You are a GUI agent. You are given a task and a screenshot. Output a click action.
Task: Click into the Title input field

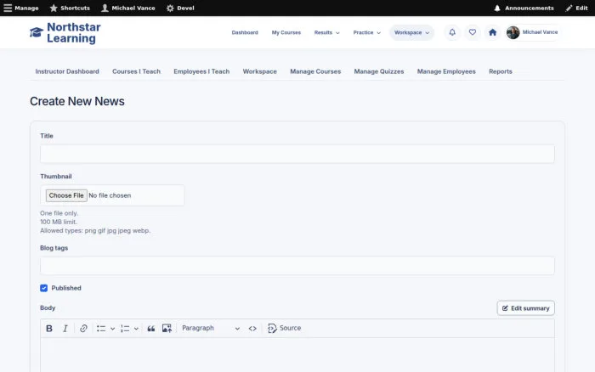[x=297, y=154]
